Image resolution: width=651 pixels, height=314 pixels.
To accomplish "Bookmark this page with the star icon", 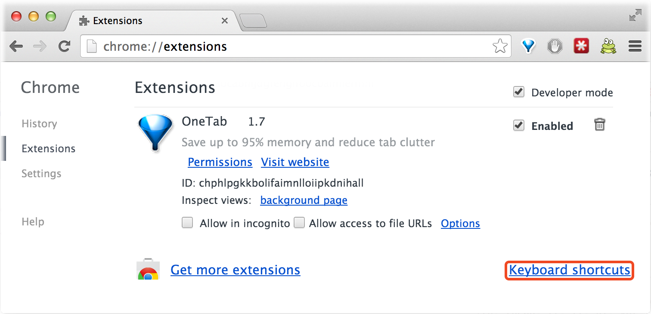I will coord(500,46).
